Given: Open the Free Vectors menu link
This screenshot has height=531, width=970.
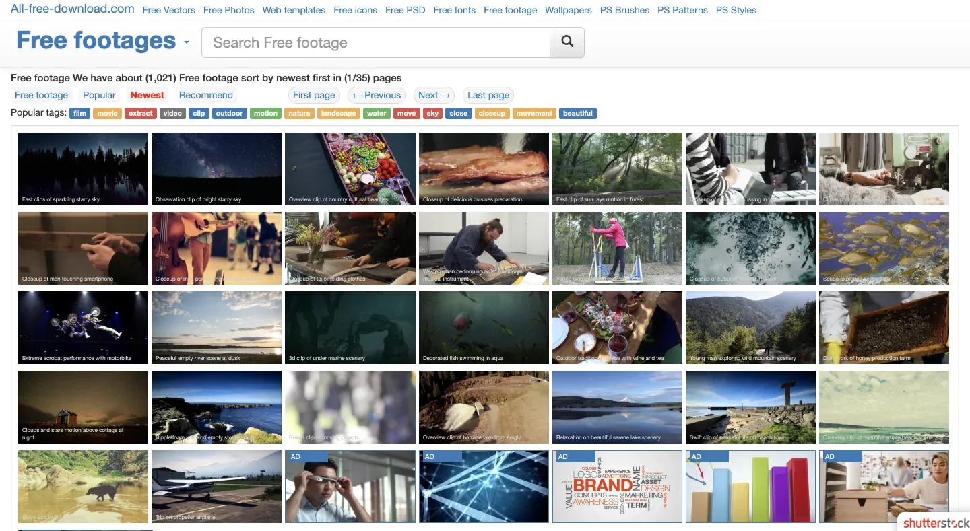Looking at the screenshot, I should pos(169,10).
